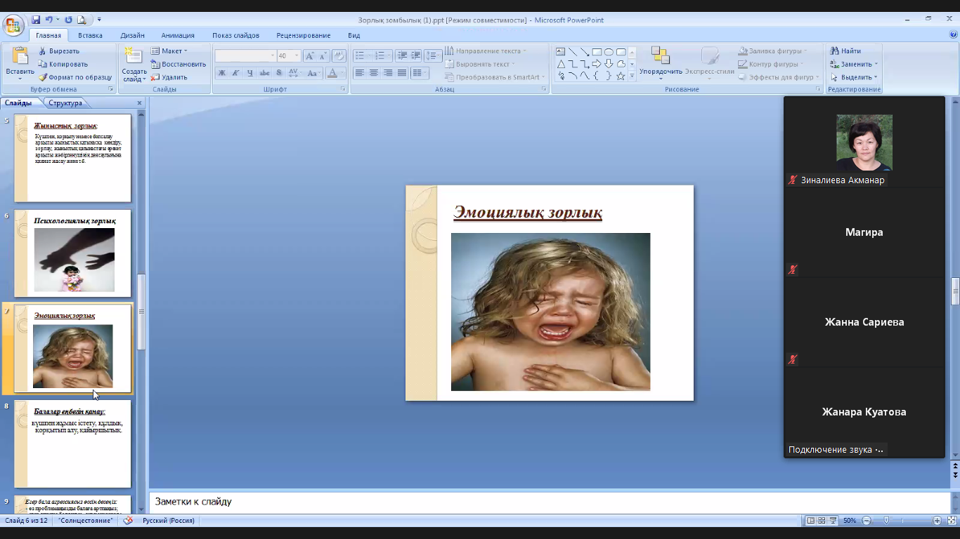The image size is (960, 539).
Task: Expand the Макет layout dropdown
Action: [x=186, y=51]
